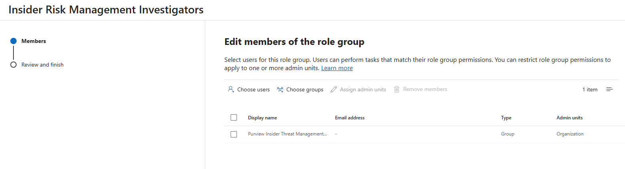Go to the Review and finish step label
The image size is (625, 169).
[42, 65]
